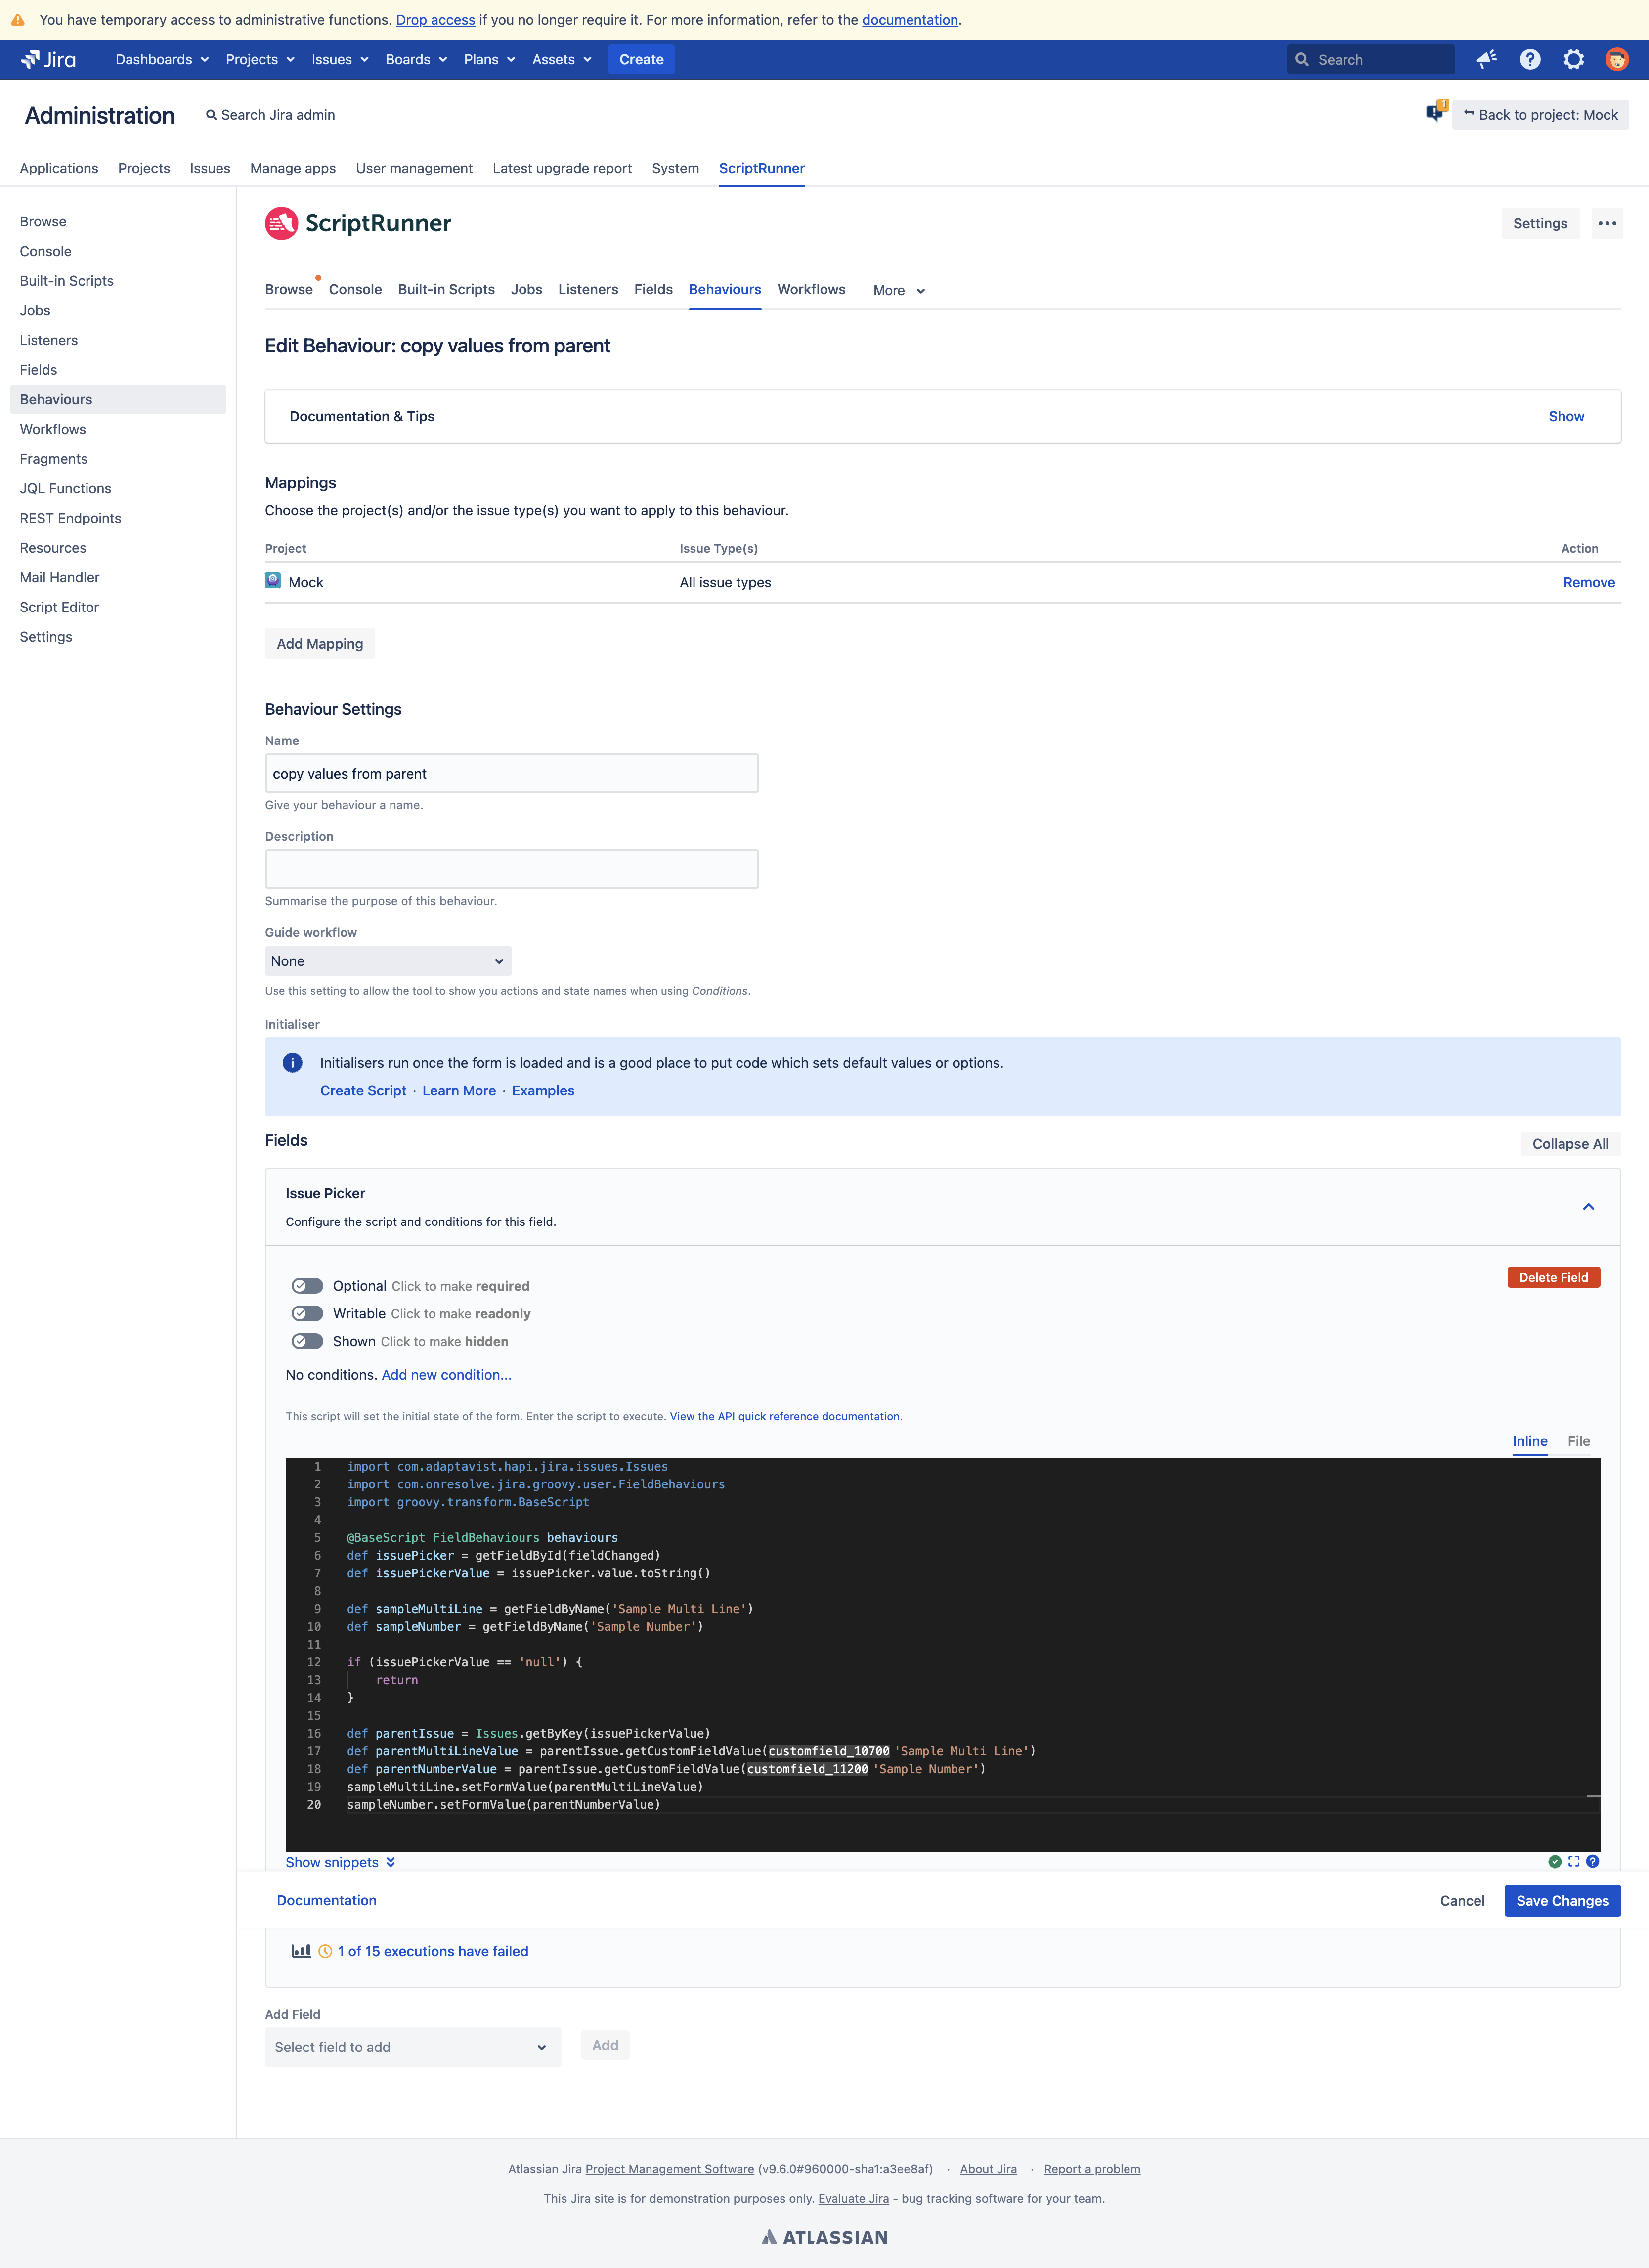Select the File tab above the editor

1579,1441
